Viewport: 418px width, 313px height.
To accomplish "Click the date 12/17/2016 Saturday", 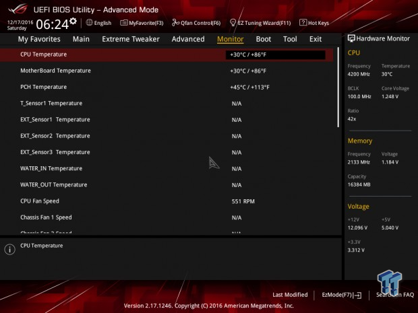I will click(20, 25).
